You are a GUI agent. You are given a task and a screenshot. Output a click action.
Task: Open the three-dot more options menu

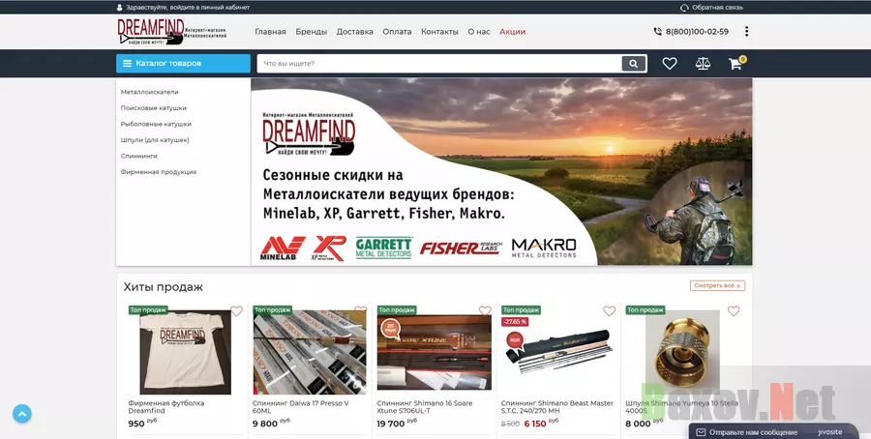point(746,32)
